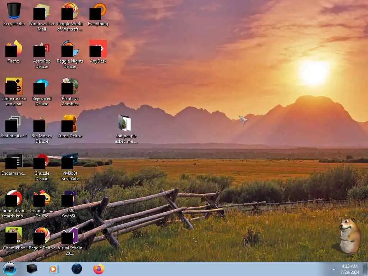This screenshot has width=368, height=276.
Task: Click the hamster desktop pet
Action: click(349, 236)
